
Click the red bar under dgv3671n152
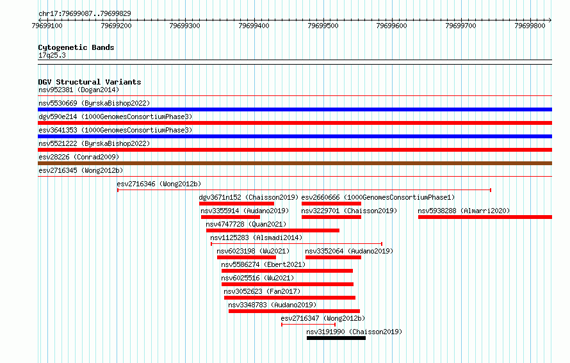tap(237, 204)
